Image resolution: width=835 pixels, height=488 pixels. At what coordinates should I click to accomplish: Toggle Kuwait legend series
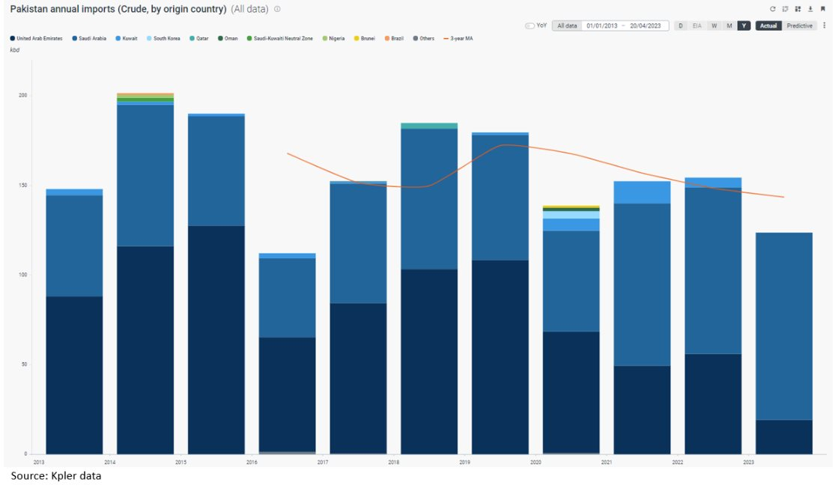coord(127,38)
